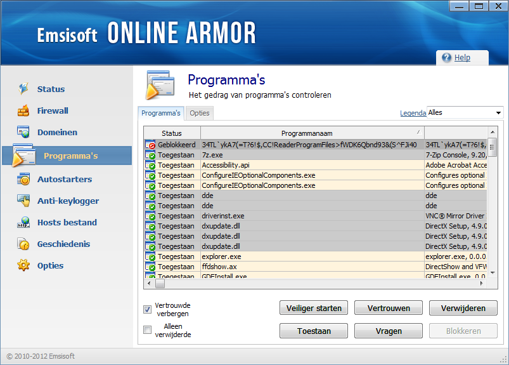Click the Opties gear icon

pyautogui.click(x=23, y=265)
